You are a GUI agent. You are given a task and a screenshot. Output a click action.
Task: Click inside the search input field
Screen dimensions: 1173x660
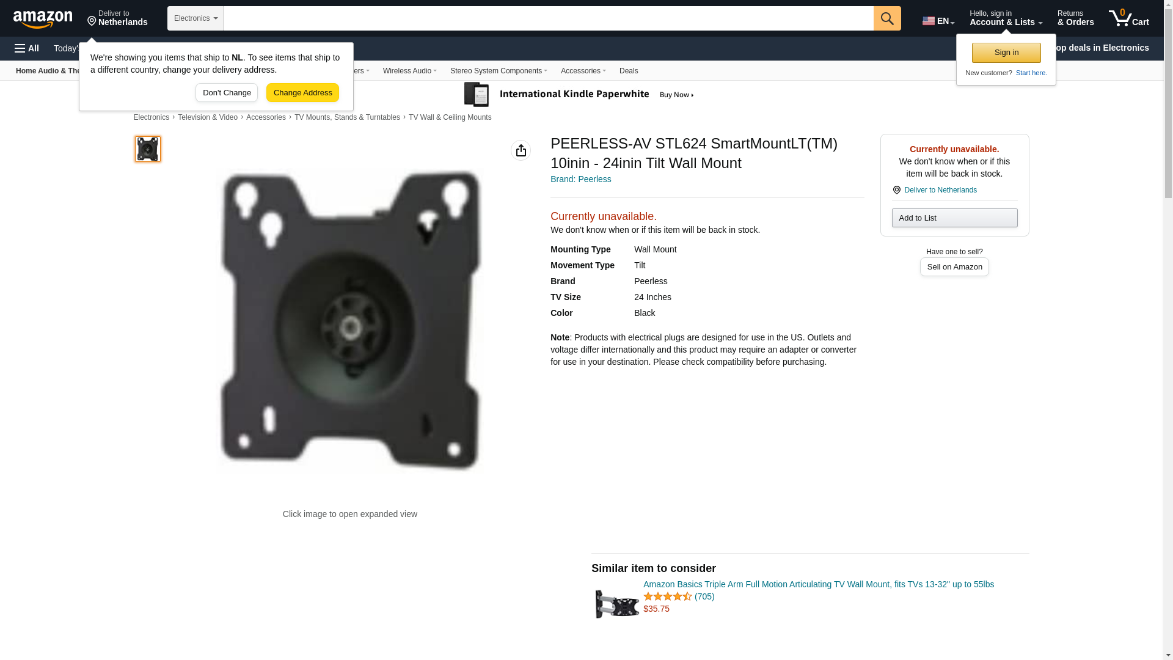tap(548, 18)
